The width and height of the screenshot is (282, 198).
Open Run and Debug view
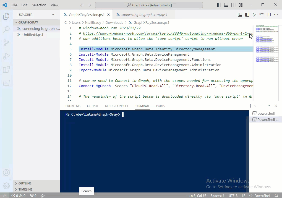6,56
